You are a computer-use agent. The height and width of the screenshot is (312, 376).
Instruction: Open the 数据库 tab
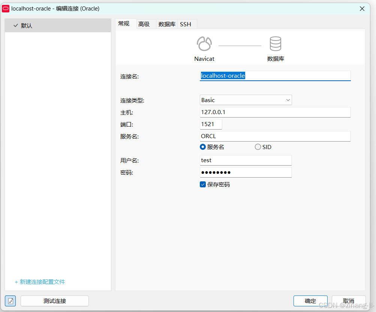click(167, 24)
